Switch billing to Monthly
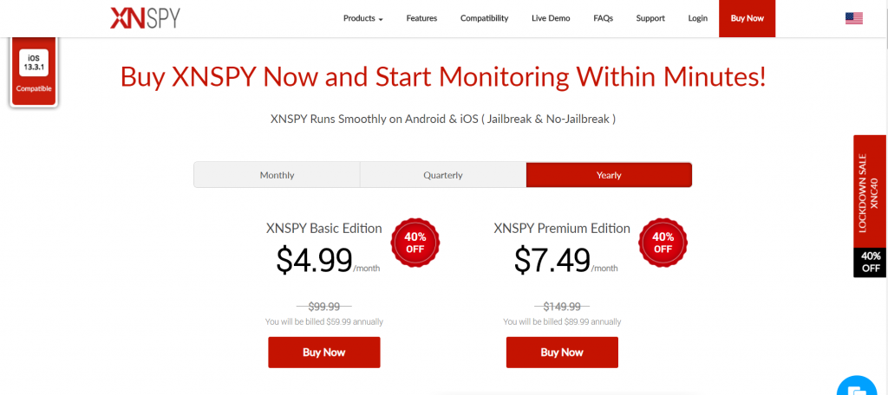888x395 pixels. click(277, 175)
